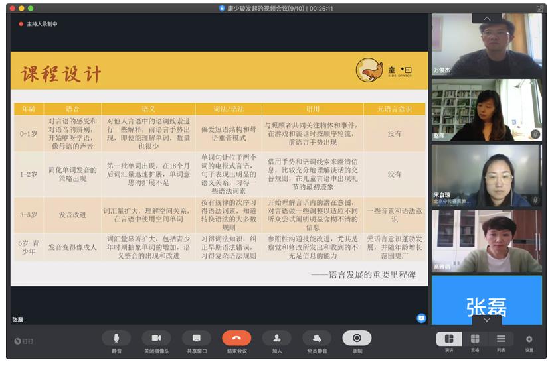Image resolution: width=550 pixels, height=366 pixels.
Task: Open meeting settings gear (设置)
Action: click(x=529, y=339)
